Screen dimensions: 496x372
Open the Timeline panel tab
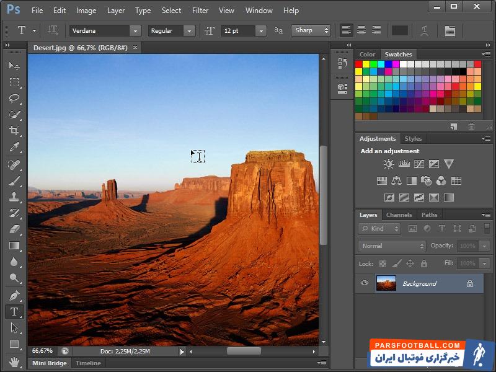click(88, 363)
